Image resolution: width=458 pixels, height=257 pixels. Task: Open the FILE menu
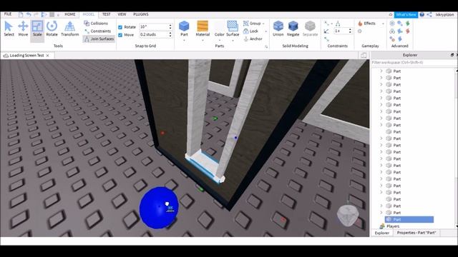8,14
